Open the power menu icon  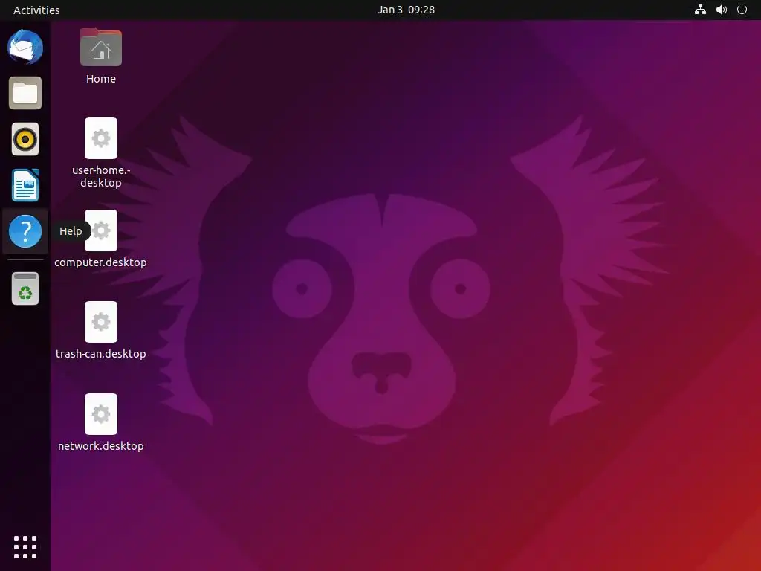click(x=742, y=10)
